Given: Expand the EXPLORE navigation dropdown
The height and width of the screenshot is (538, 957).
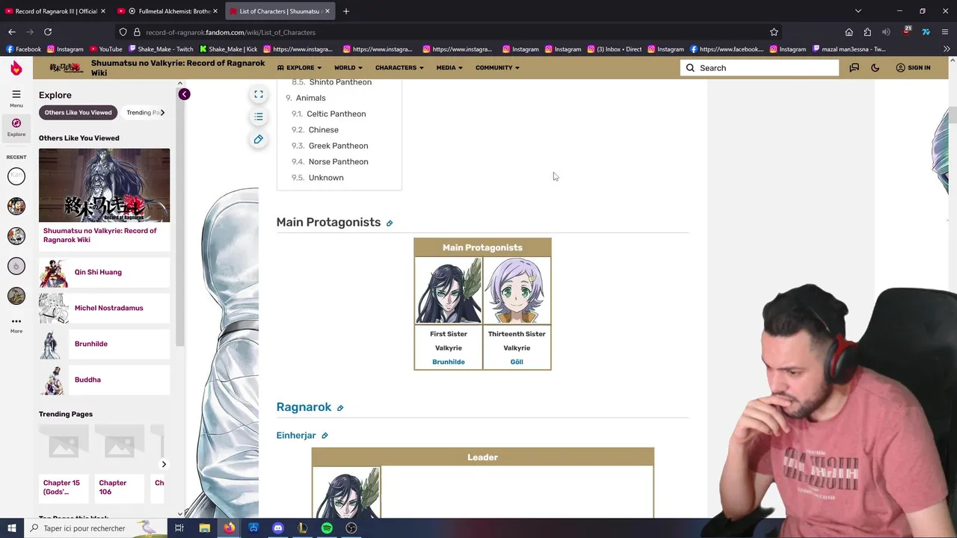Looking at the screenshot, I should point(299,68).
